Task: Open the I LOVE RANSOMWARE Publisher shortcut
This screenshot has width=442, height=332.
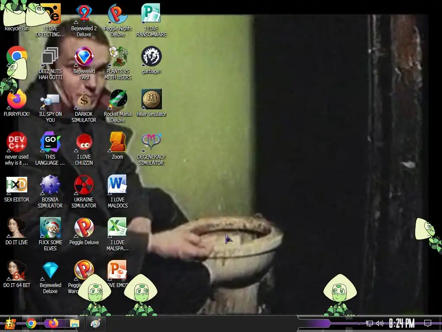Action: point(152,20)
